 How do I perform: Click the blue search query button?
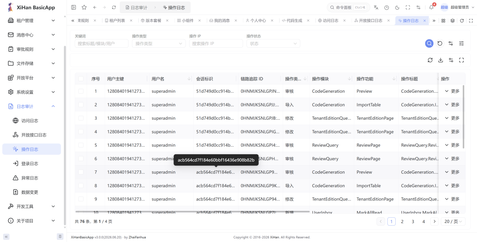pyautogui.click(x=429, y=43)
